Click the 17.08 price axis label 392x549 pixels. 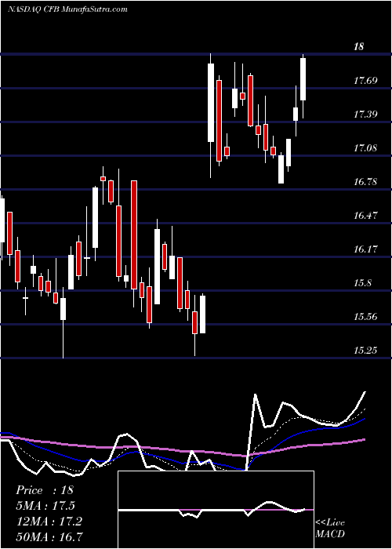[x=365, y=148]
